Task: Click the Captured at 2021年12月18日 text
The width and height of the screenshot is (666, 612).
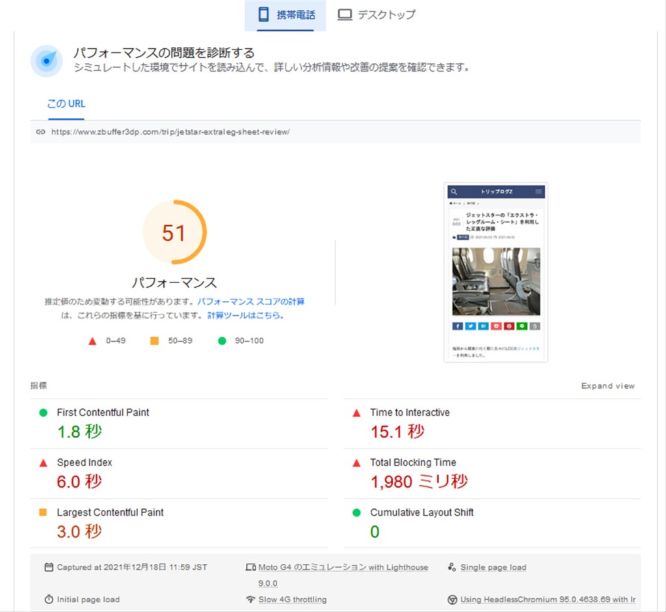Action: (x=132, y=567)
